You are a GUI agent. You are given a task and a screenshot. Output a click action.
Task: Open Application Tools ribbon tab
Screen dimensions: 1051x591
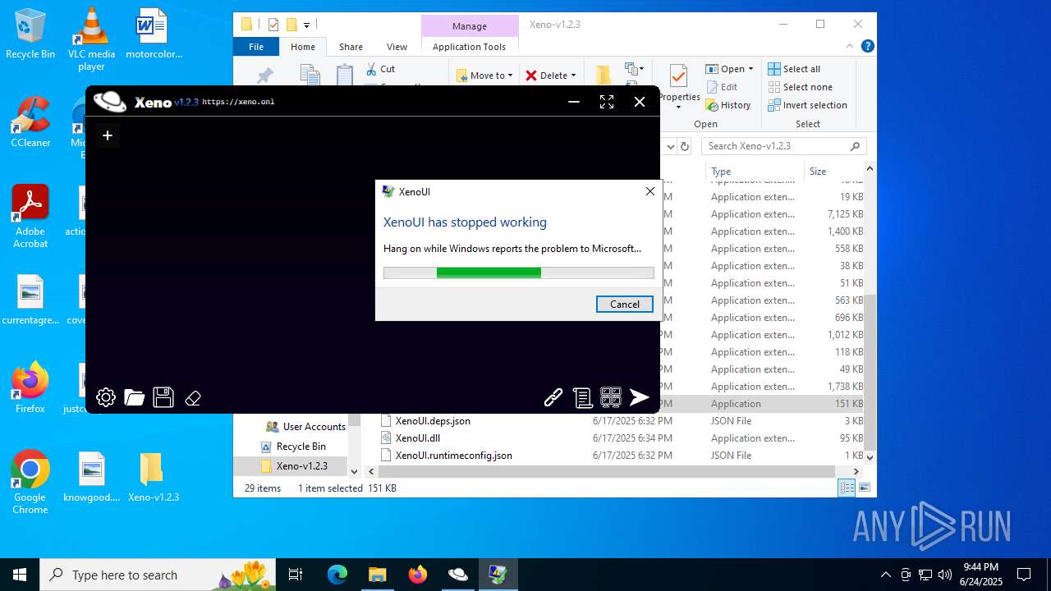click(469, 47)
